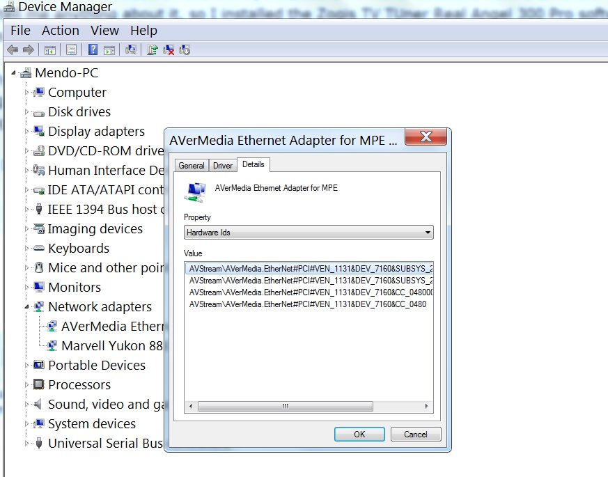Click the Human Interface Devices category icon
This screenshot has height=477, width=608.
click(39, 170)
